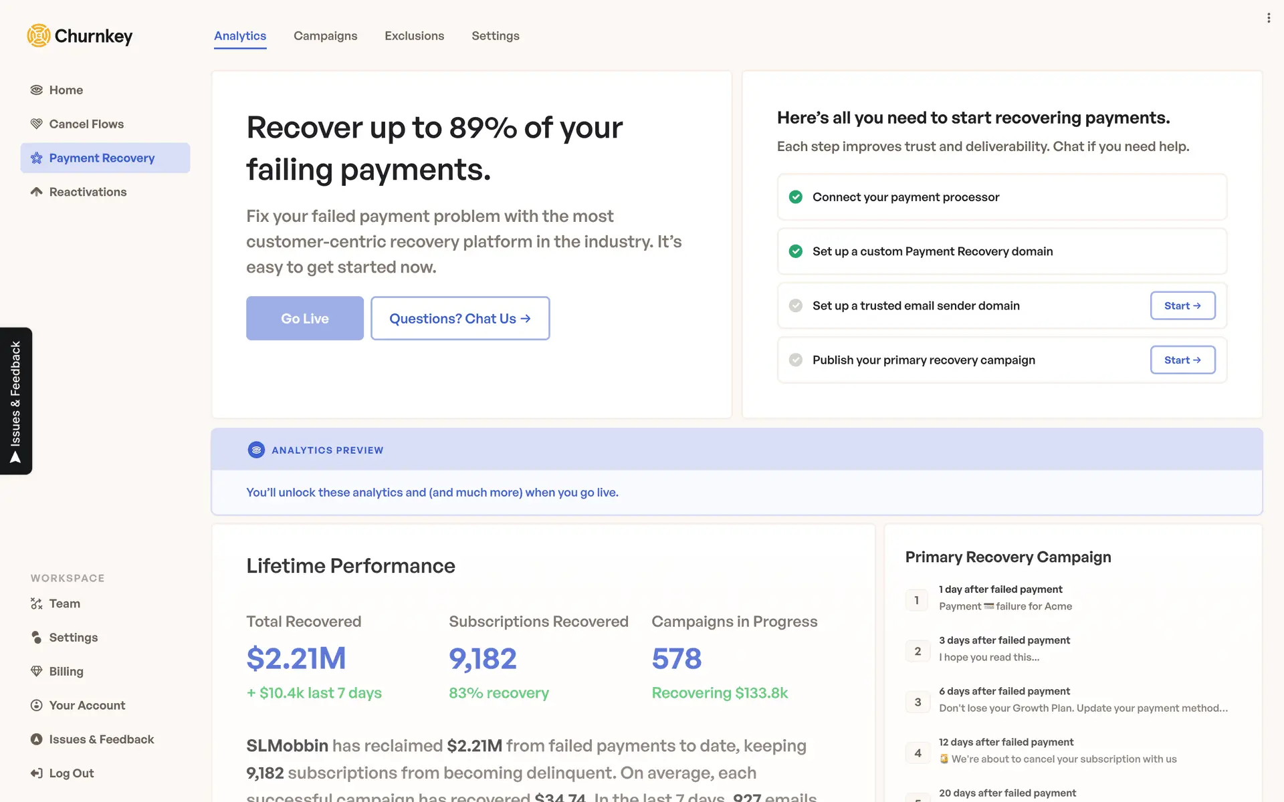Viewport: 1284px width, 802px height.
Task: Open Home from the sidebar icon
Action: point(36,90)
